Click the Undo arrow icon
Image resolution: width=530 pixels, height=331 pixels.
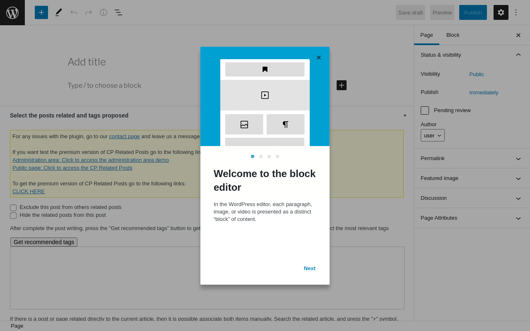pos(74,12)
